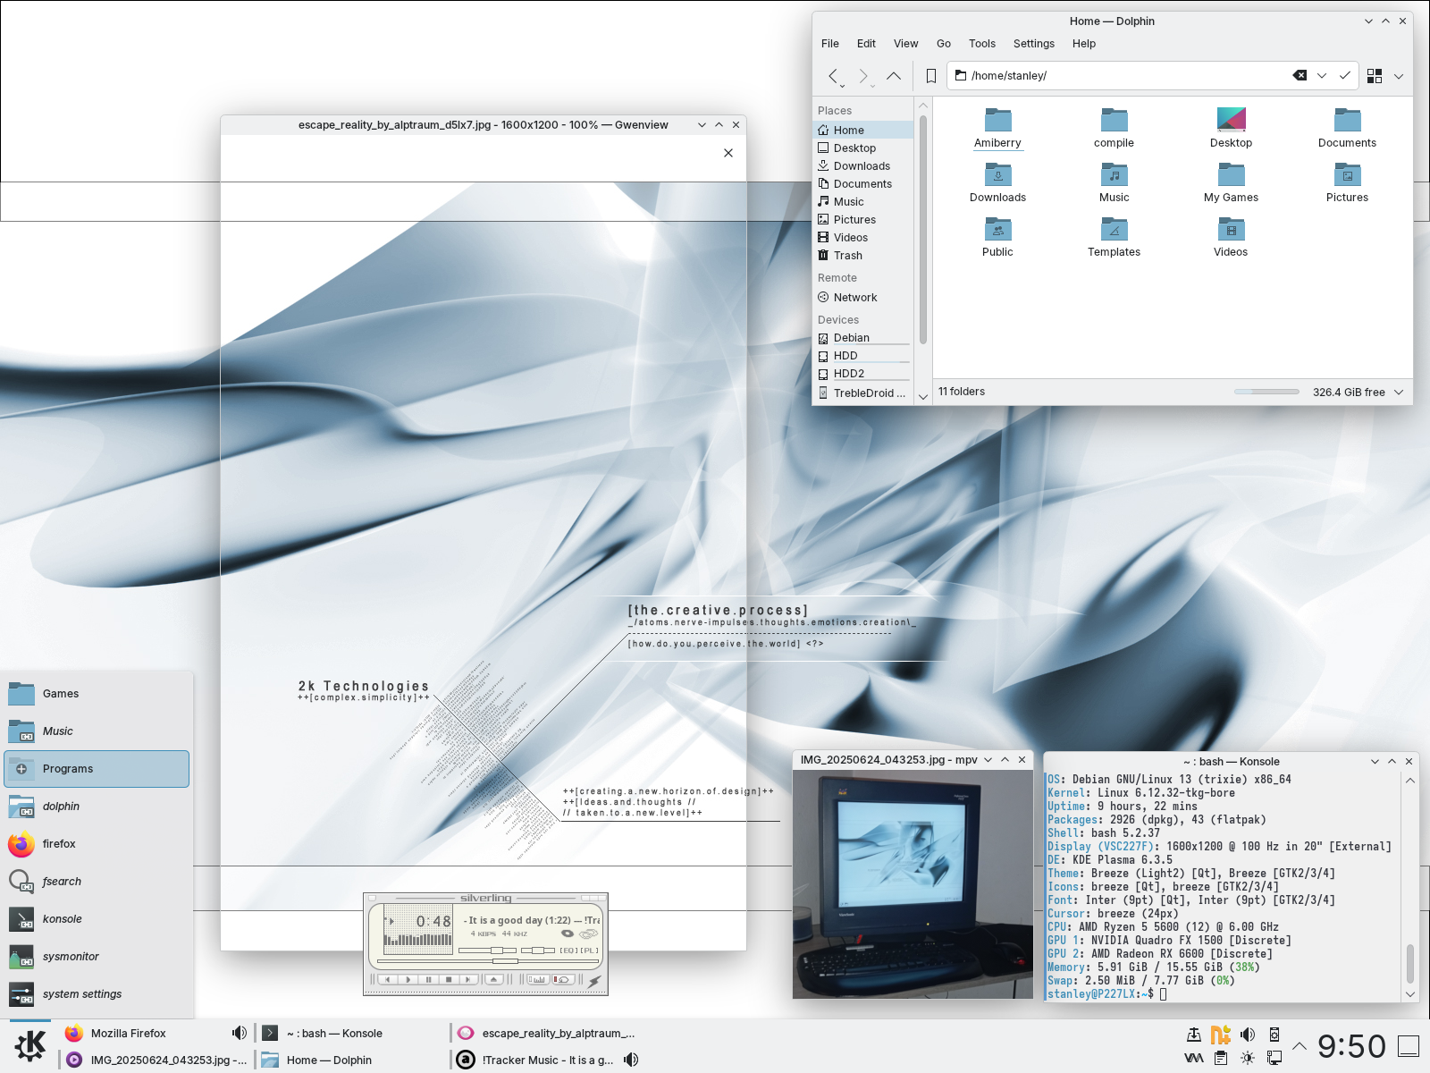Open Dolphin's Go menu
The width and height of the screenshot is (1430, 1073).
coord(944,44)
